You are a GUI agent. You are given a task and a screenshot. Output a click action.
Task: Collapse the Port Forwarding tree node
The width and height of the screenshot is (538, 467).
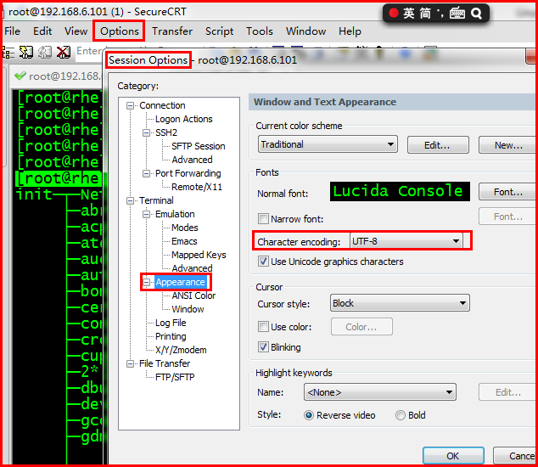coord(146,173)
